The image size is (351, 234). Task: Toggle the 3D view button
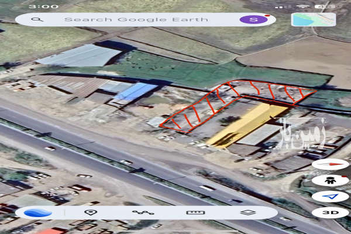pos(330,212)
